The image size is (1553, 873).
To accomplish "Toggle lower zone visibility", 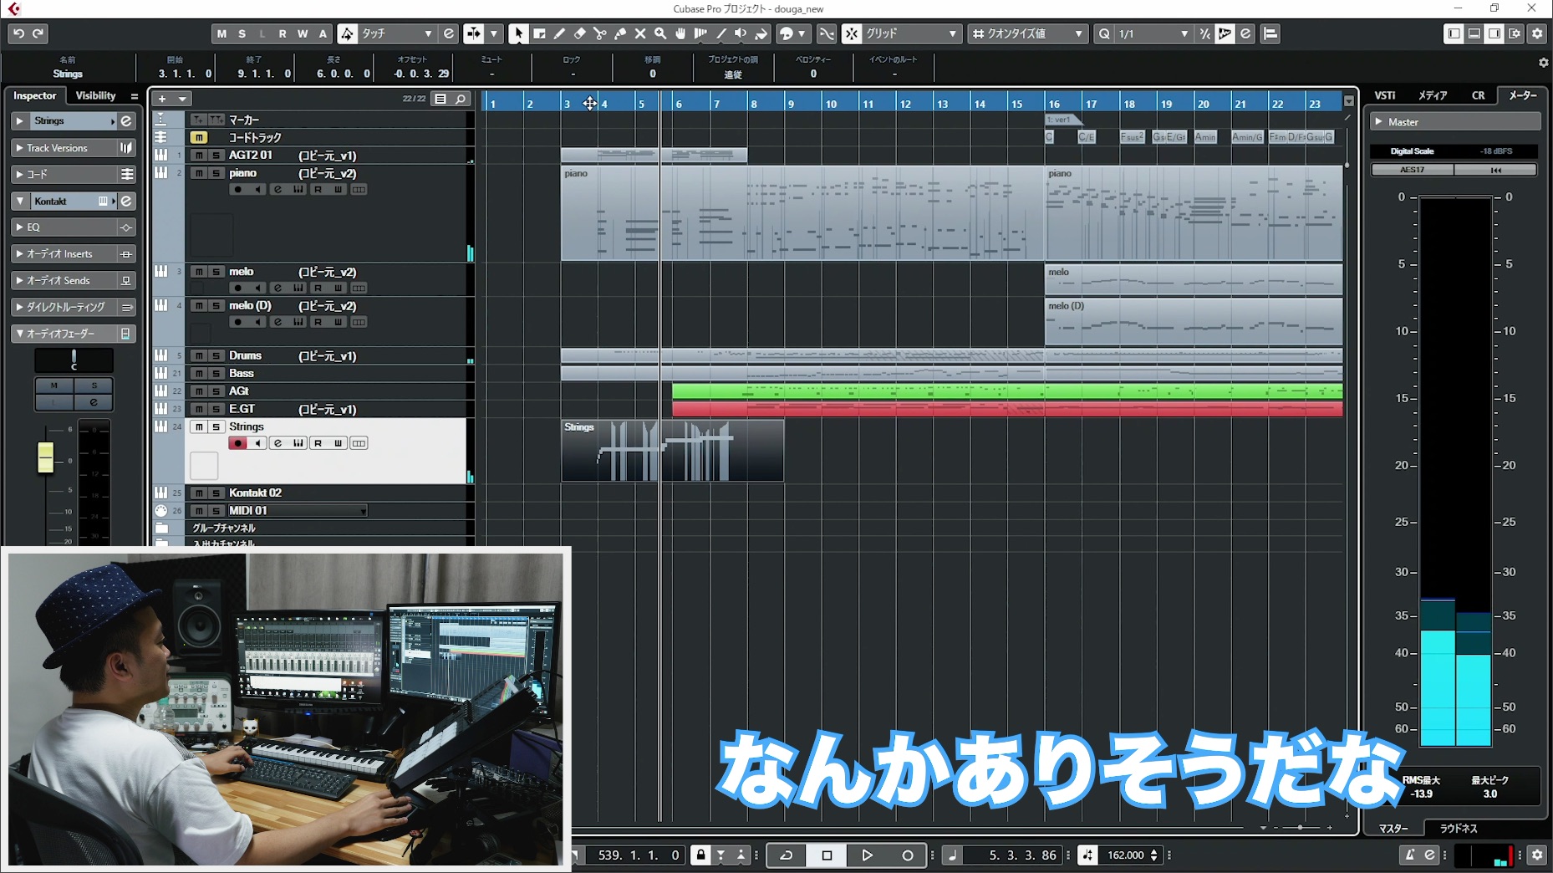I will pos(1474,33).
